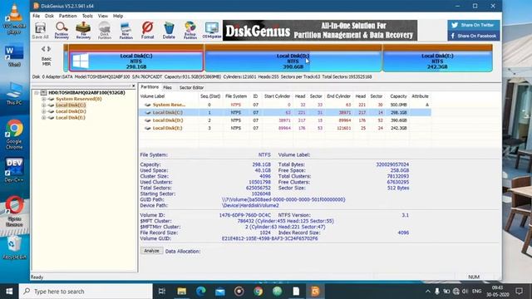Click the Capacity column header
The image size is (532, 299).
(x=398, y=96)
